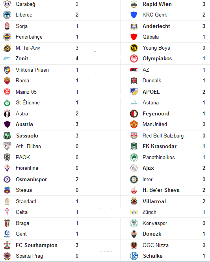
Task: Click the Feyenoord club crest icon
Action: [x=134, y=113]
